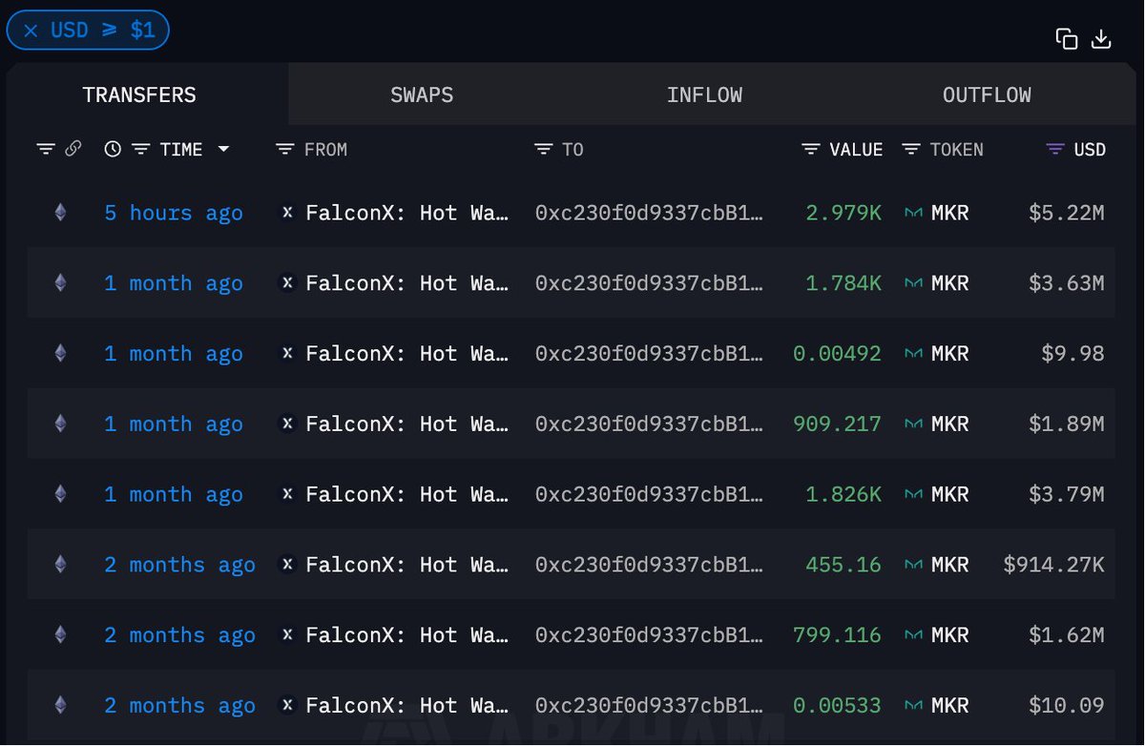Remove the USD ≥ $1 filter chip
1145x746 pixels.
[31, 31]
